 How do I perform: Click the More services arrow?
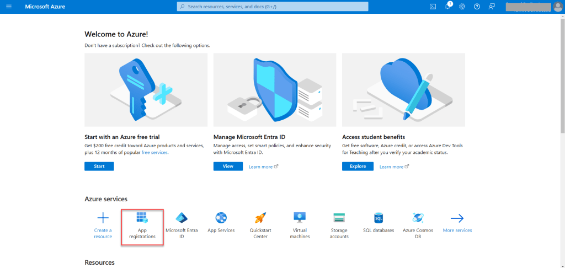coord(457,218)
